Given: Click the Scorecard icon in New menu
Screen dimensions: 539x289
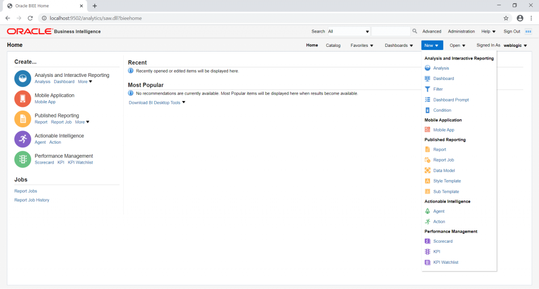Looking at the screenshot, I should coord(427,241).
